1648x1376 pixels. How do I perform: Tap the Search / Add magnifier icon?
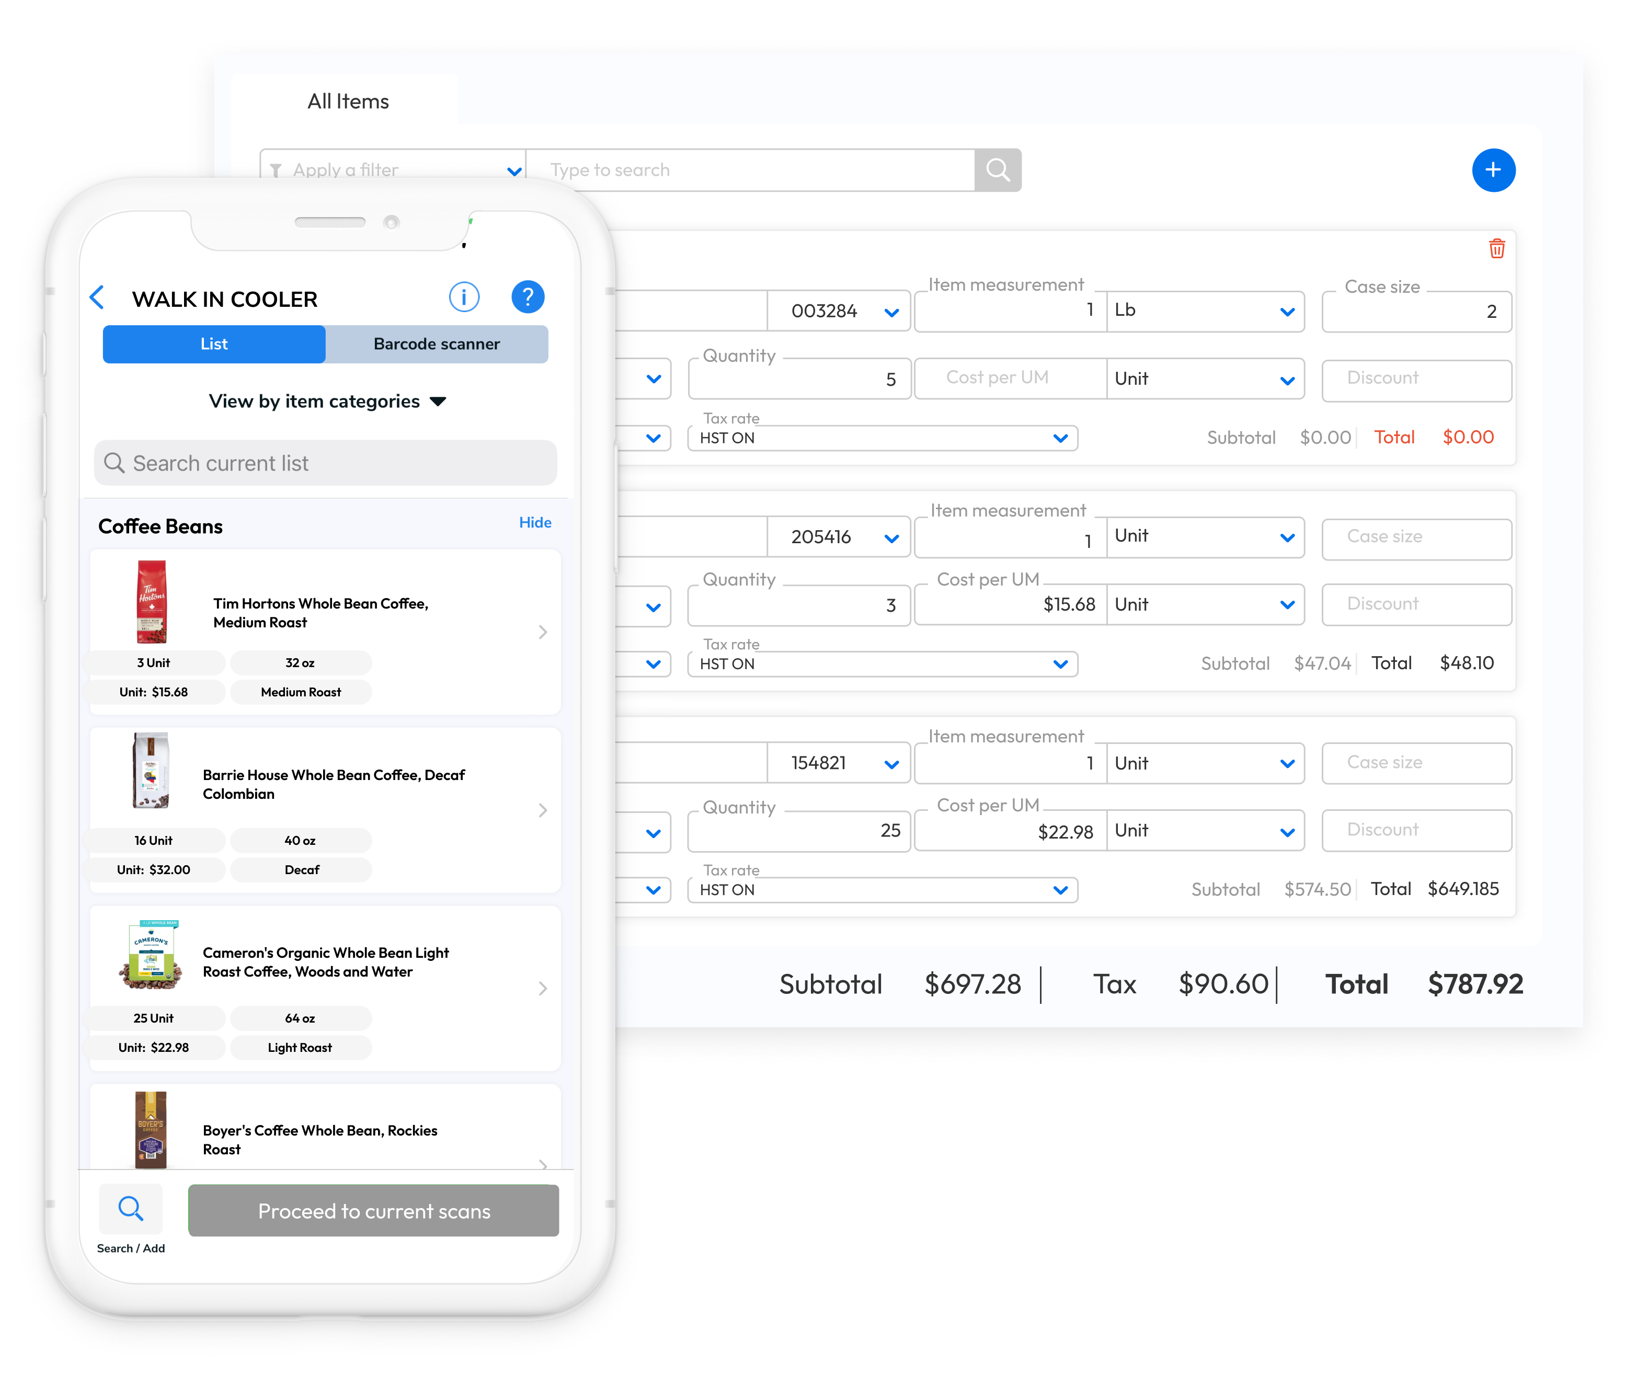point(130,1208)
